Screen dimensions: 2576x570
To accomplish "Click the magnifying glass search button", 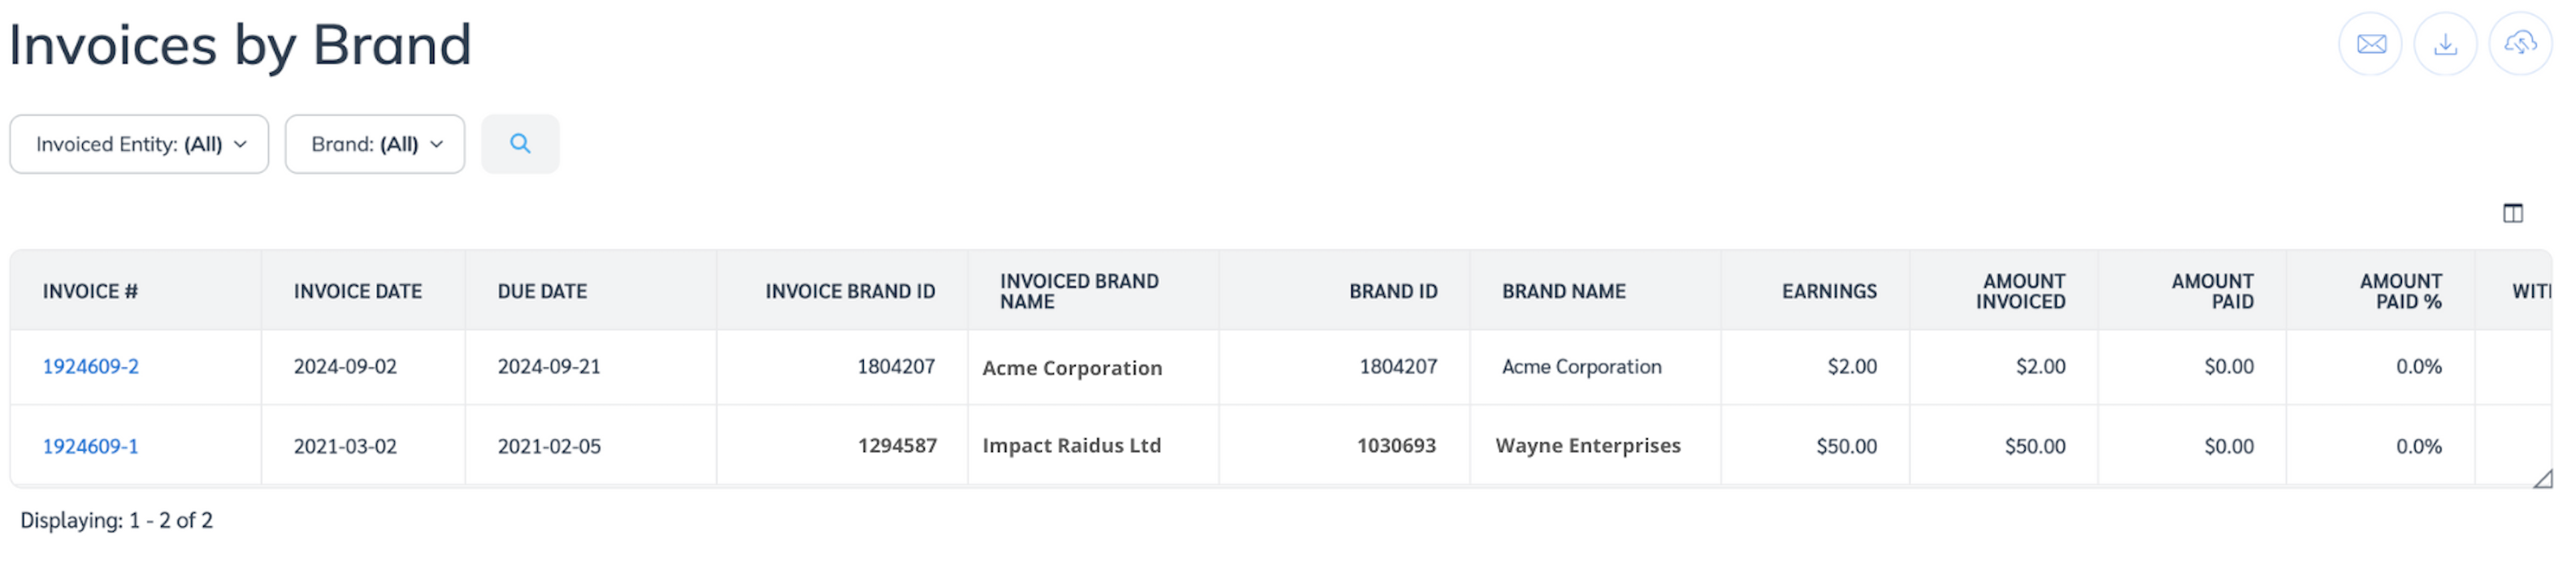I will pyautogui.click(x=520, y=144).
